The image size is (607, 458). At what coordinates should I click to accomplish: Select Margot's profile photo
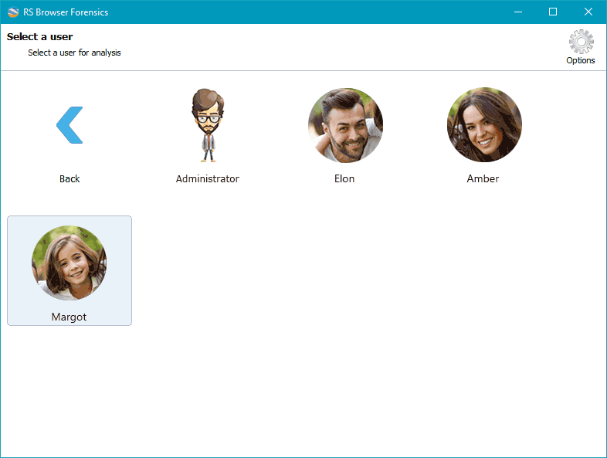70,263
